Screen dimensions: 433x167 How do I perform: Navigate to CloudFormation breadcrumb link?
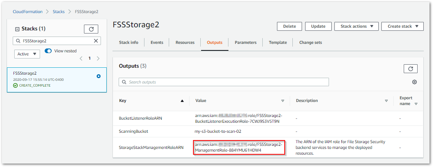(x=27, y=12)
